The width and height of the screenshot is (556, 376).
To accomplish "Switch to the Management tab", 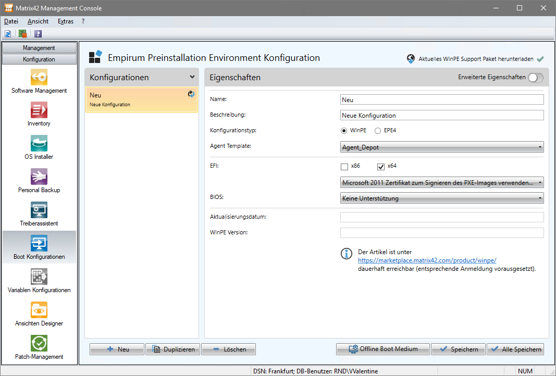I will coord(39,47).
